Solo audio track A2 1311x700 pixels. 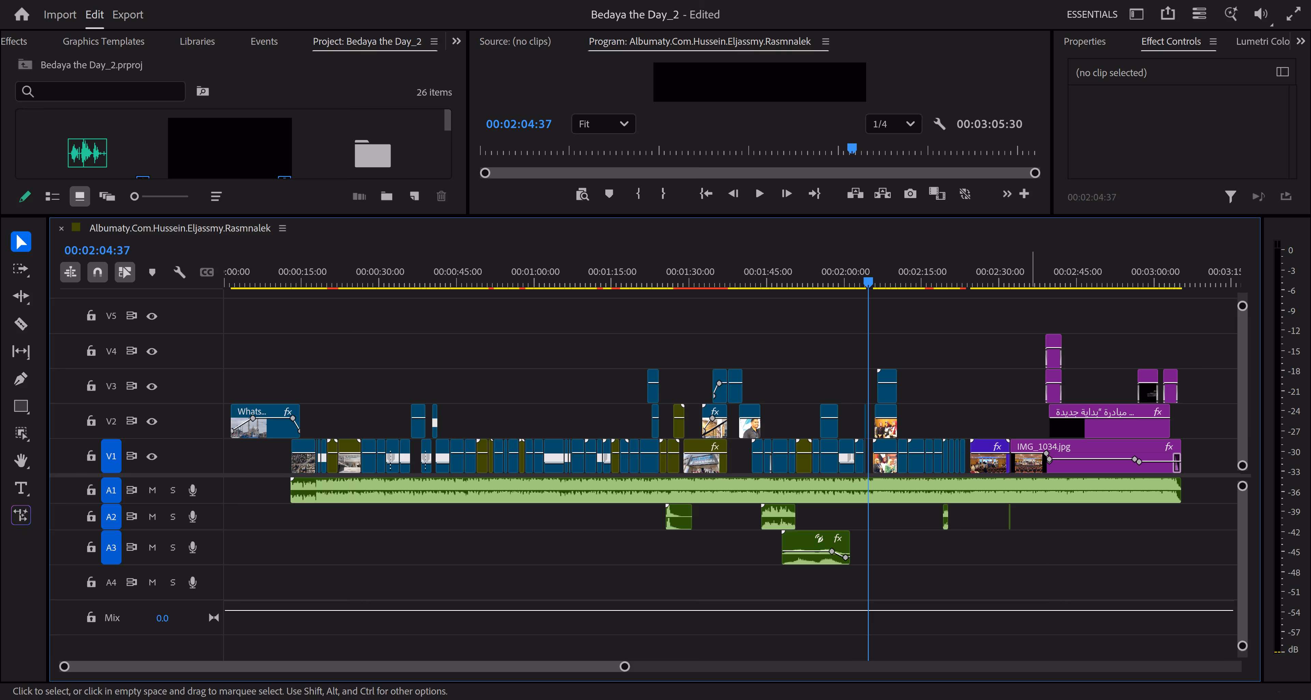(172, 517)
